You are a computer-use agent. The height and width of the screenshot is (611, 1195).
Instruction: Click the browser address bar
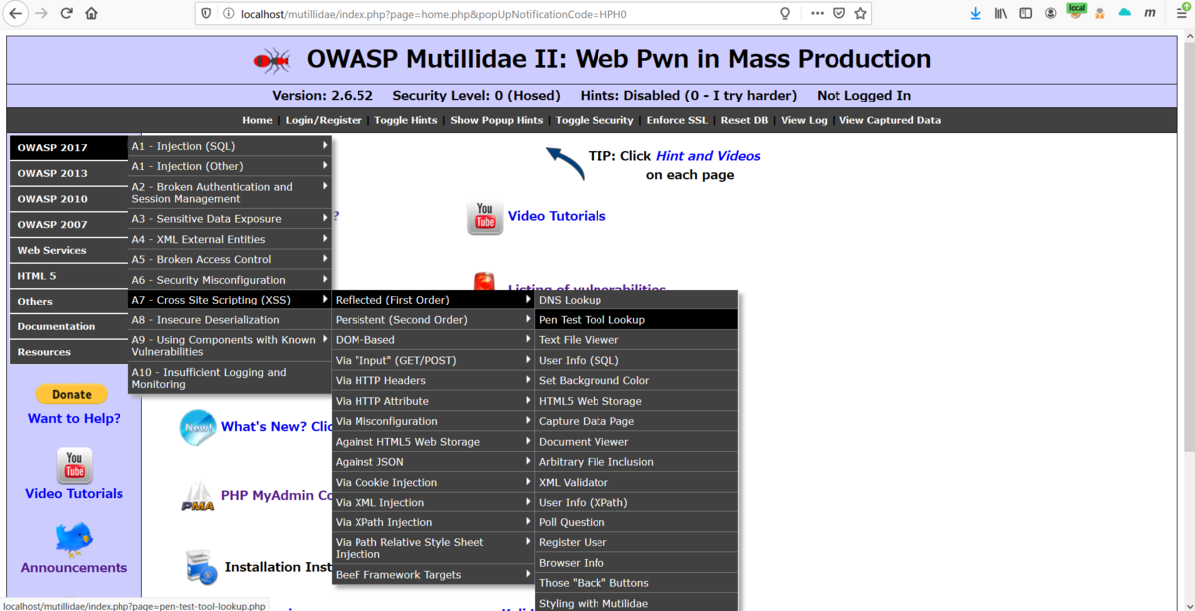coord(506,14)
